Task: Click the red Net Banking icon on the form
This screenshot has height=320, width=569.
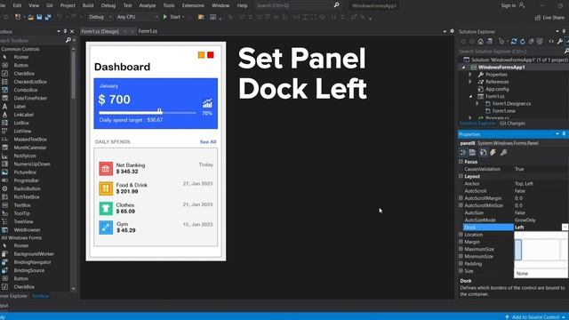Action: (106, 168)
